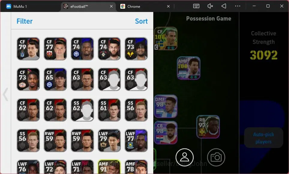The height and width of the screenshot is (174, 289).
Task: Maximize the MuMu emulator window
Action: click(268, 6)
